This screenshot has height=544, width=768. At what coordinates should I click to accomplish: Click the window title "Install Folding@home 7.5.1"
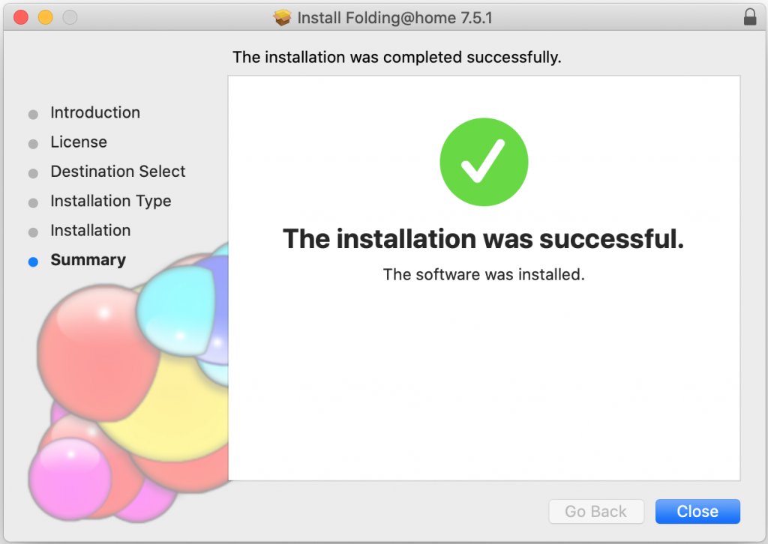(394, 18)
